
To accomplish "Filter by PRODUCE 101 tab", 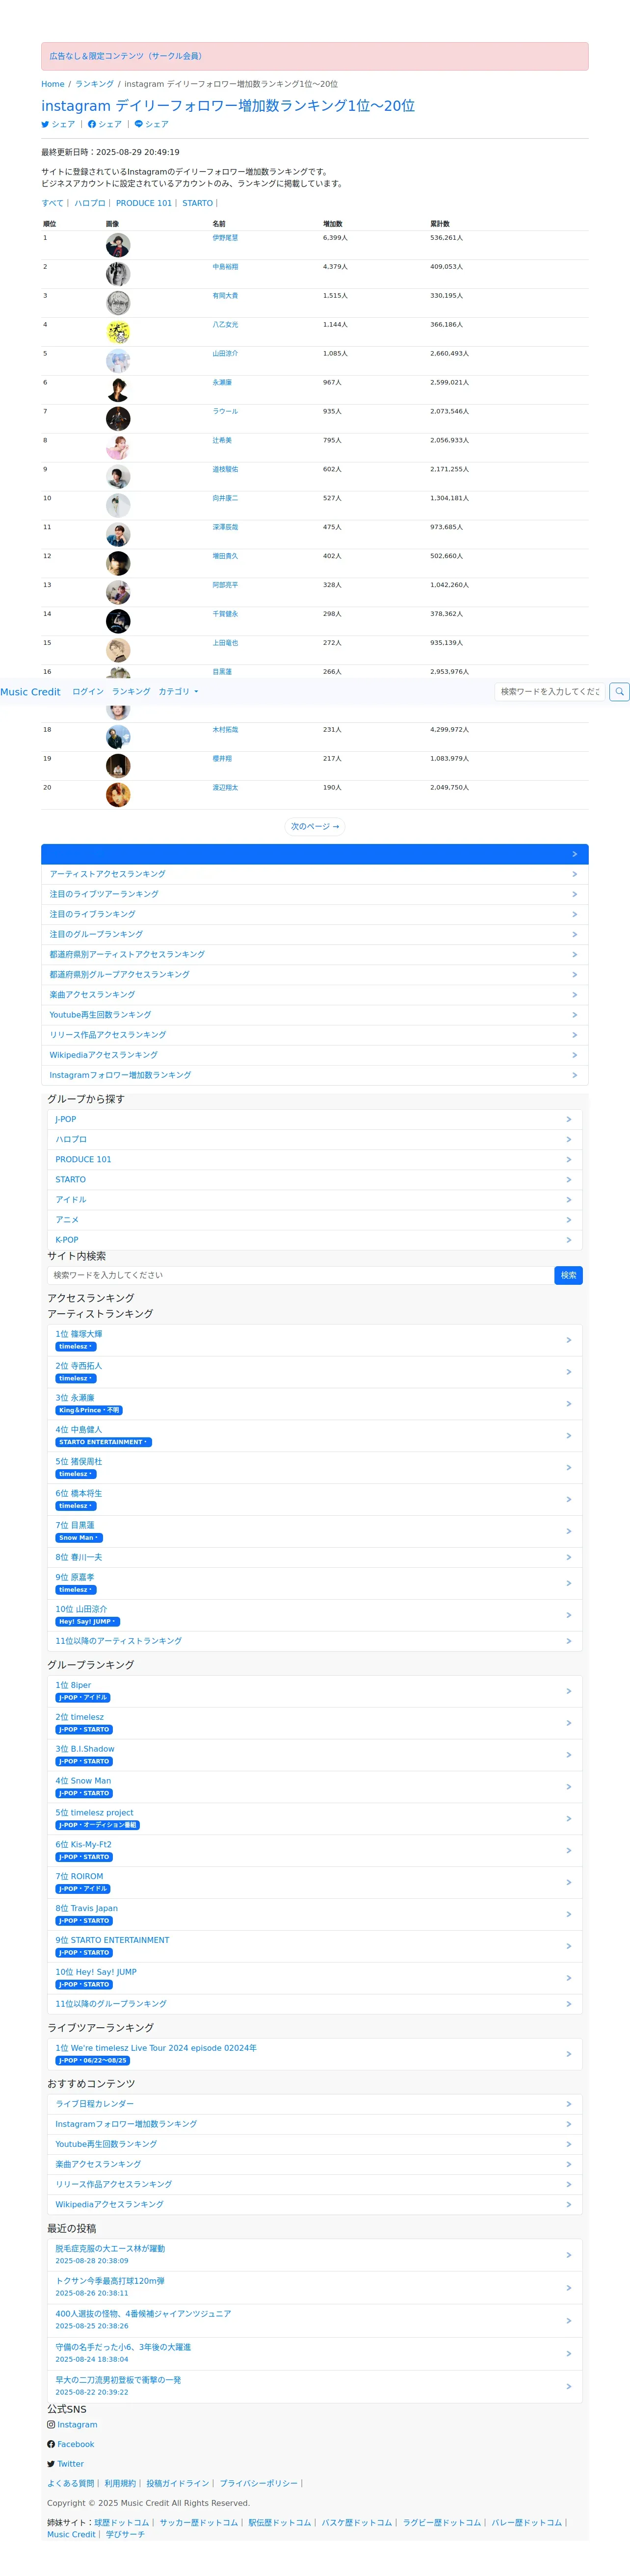I will tap(144, 203).
